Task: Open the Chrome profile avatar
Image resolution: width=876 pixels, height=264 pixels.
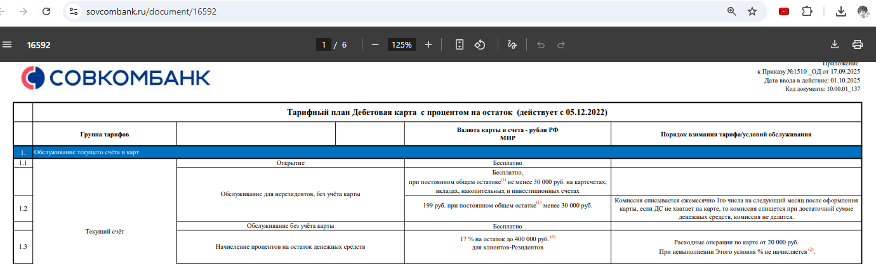Action: coord(863,11)
